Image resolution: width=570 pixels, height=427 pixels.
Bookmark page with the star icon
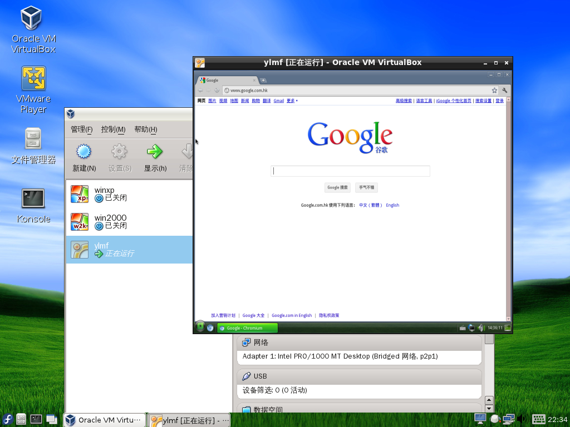[494, 91]
